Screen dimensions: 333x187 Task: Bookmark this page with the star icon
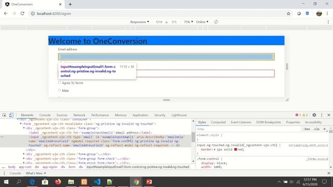288,14
